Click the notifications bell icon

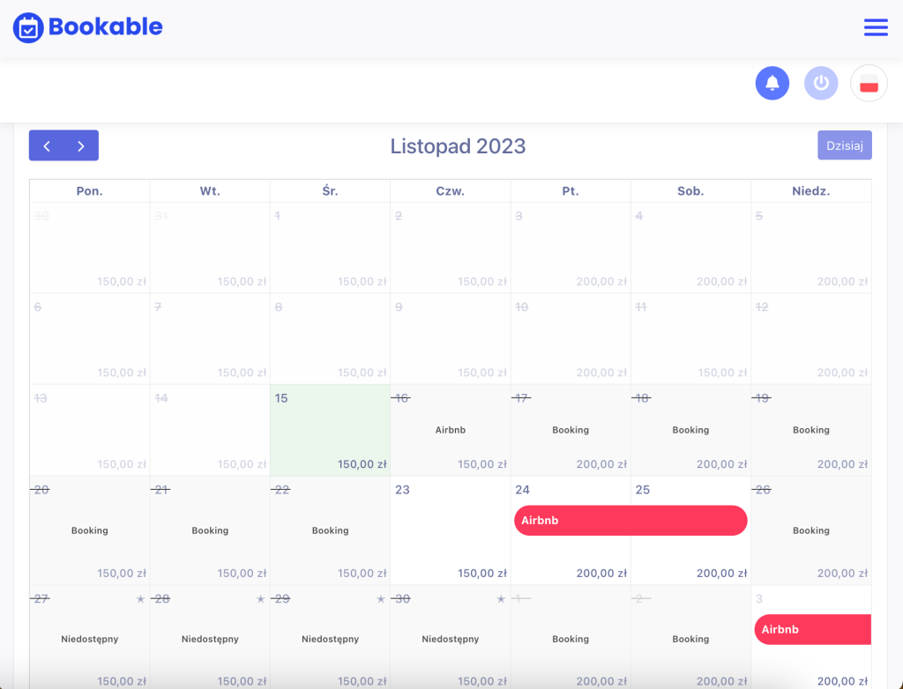[x=772, y=83]
